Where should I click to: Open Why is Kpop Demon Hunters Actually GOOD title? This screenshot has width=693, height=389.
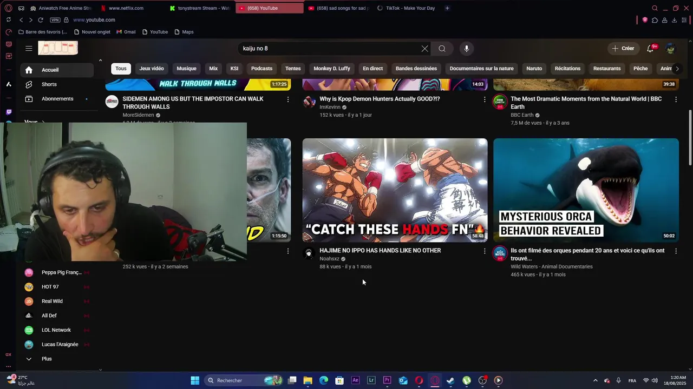(380, 99)
